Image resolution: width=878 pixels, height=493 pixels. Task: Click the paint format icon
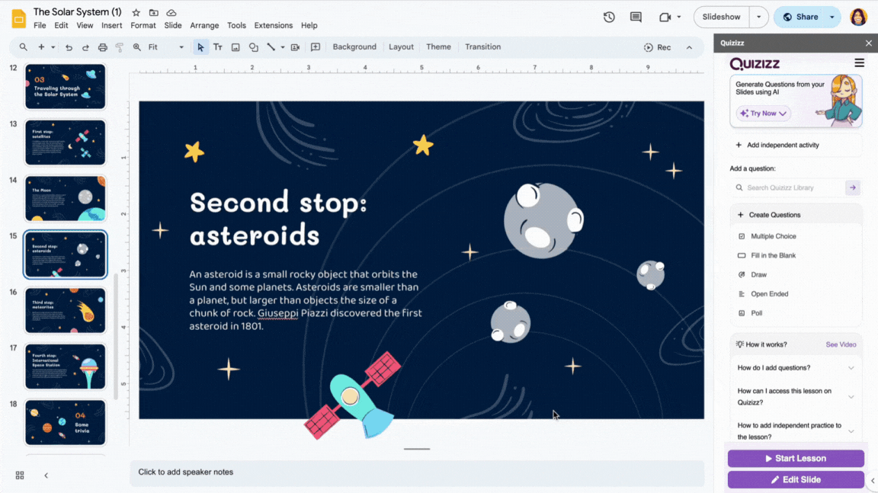pyautogui.click(x=119, y=47)
